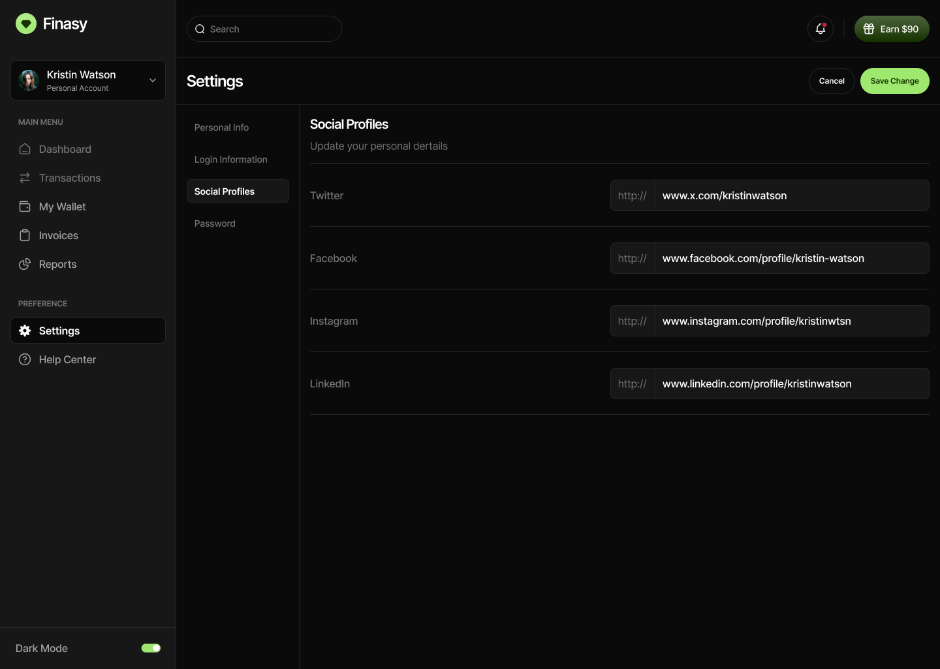Click the Dashboard home icon
The width and height of the screenshot is (940, 669).
coord(25,149)
